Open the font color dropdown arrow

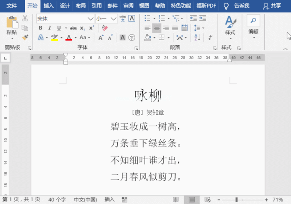coord(75,38)
